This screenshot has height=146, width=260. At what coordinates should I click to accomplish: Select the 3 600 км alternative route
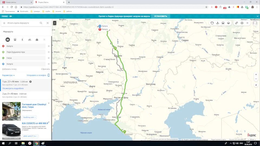pos(26,95)
